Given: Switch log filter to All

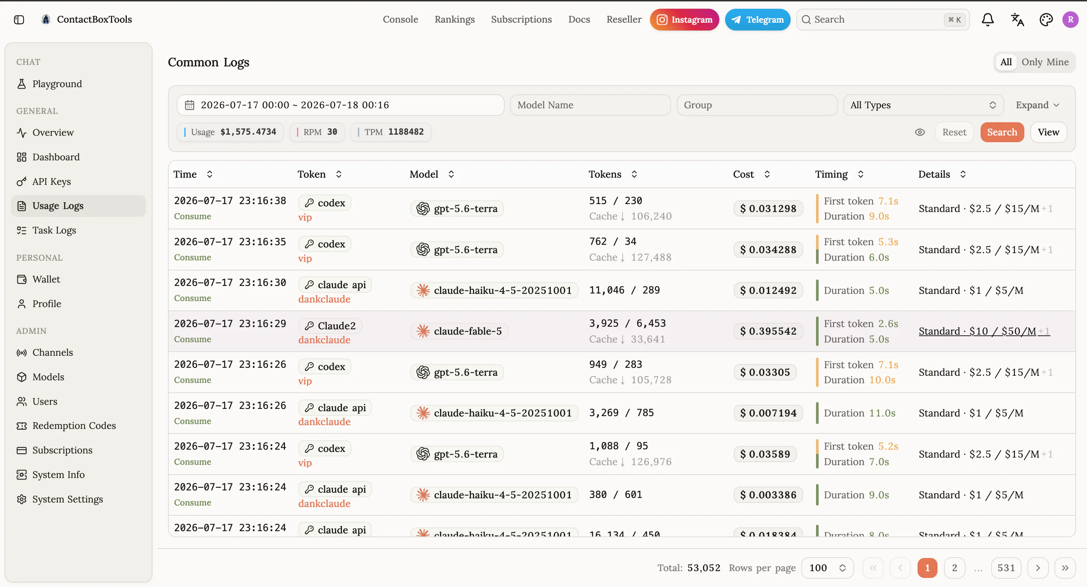Looking at the screenshot, I should 1006,62.
